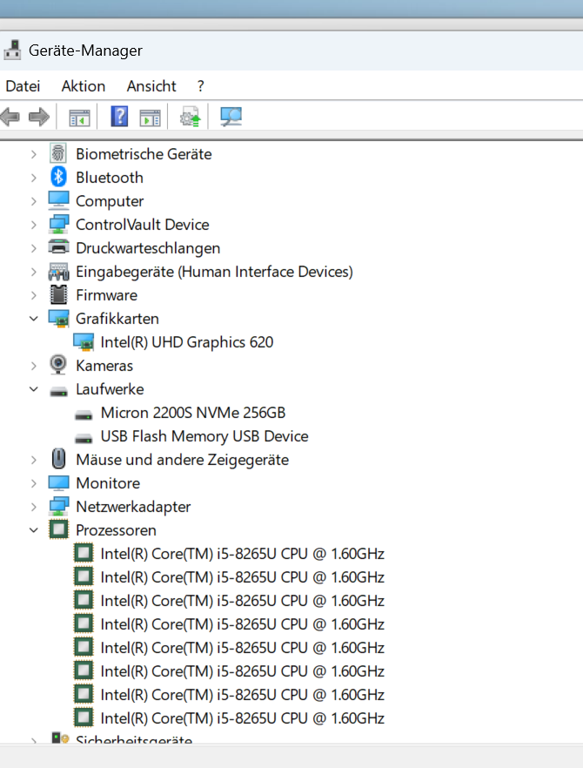Select the ControlVault Device icon
583x768 pixels.
click(x=59, y=224)
